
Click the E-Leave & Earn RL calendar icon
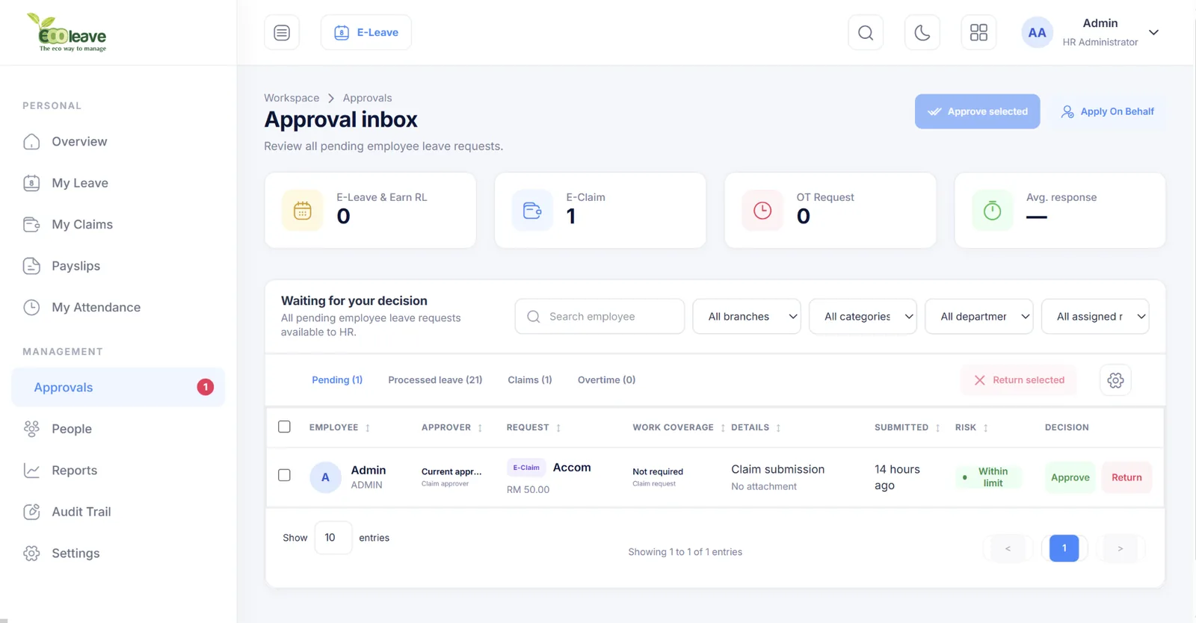pyautogui.click(x=303, y=211)
